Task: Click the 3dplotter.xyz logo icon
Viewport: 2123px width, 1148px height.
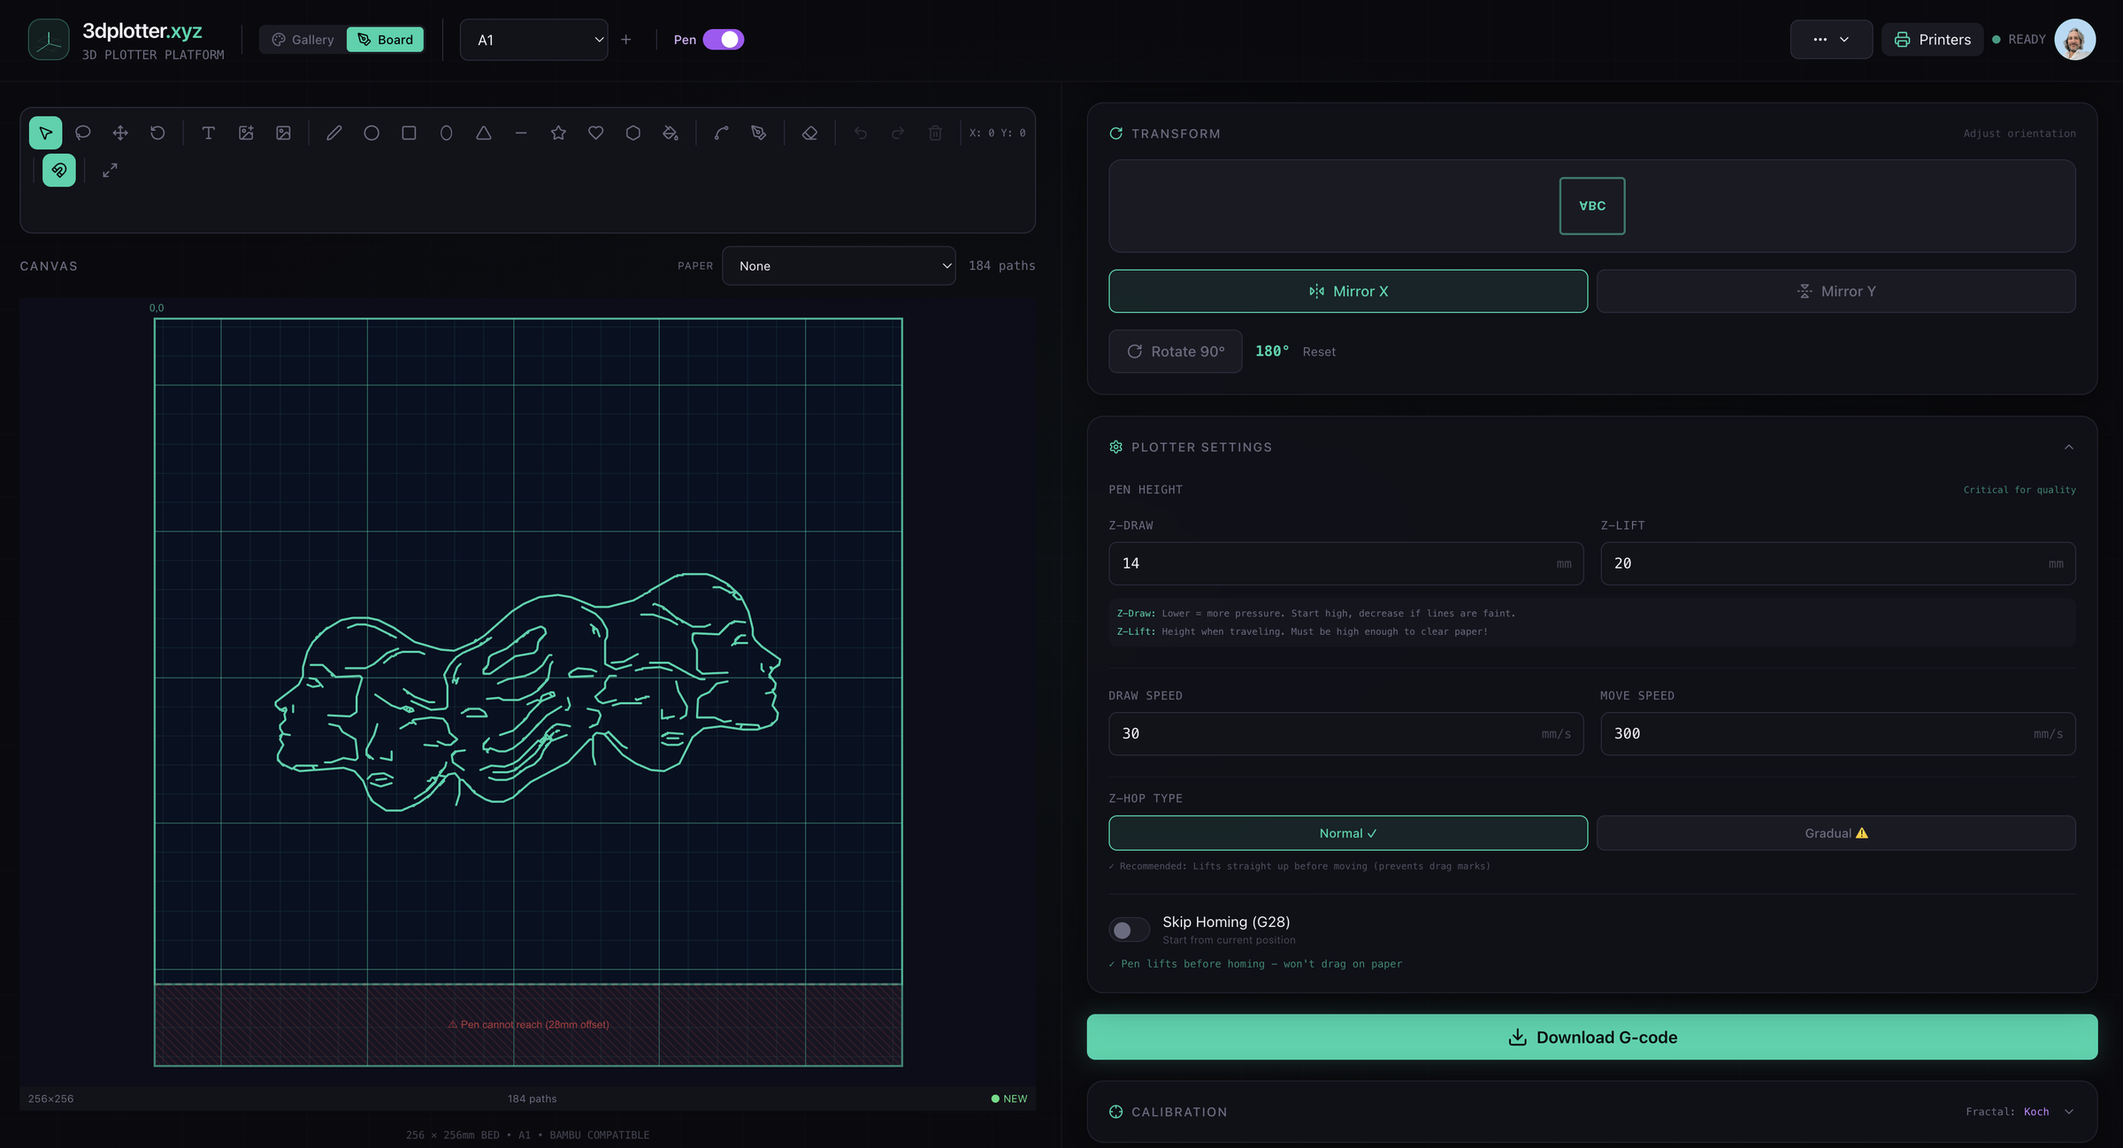Action: [49, 40]
